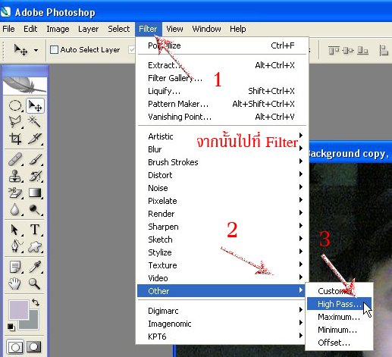Swap foreground and background colors
This screenshot has height=357, width=392.
(x=36, y=302)
